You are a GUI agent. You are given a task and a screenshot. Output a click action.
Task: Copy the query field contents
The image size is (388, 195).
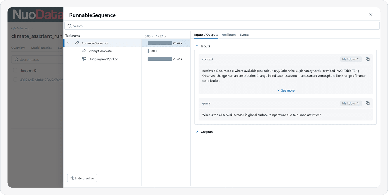pos(368,103)
